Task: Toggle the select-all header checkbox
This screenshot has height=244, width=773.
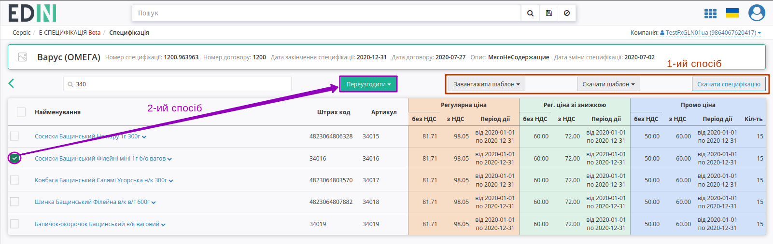Action: click(21, 112)
